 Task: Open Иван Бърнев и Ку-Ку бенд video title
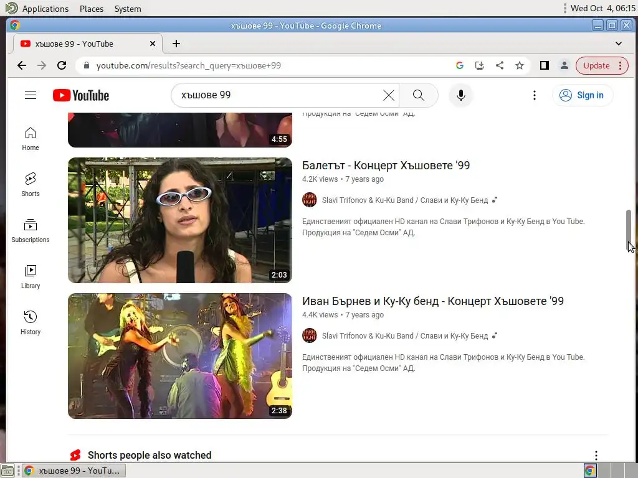[x=433, y=301]
